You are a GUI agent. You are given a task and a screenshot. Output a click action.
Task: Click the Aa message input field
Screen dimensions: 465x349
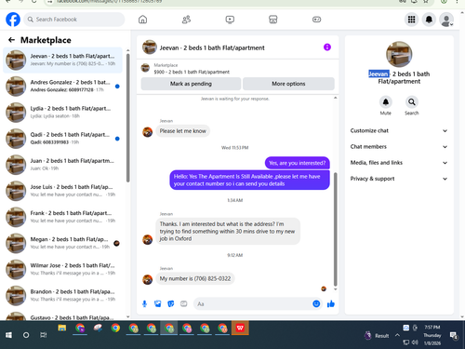coord(254,303)
